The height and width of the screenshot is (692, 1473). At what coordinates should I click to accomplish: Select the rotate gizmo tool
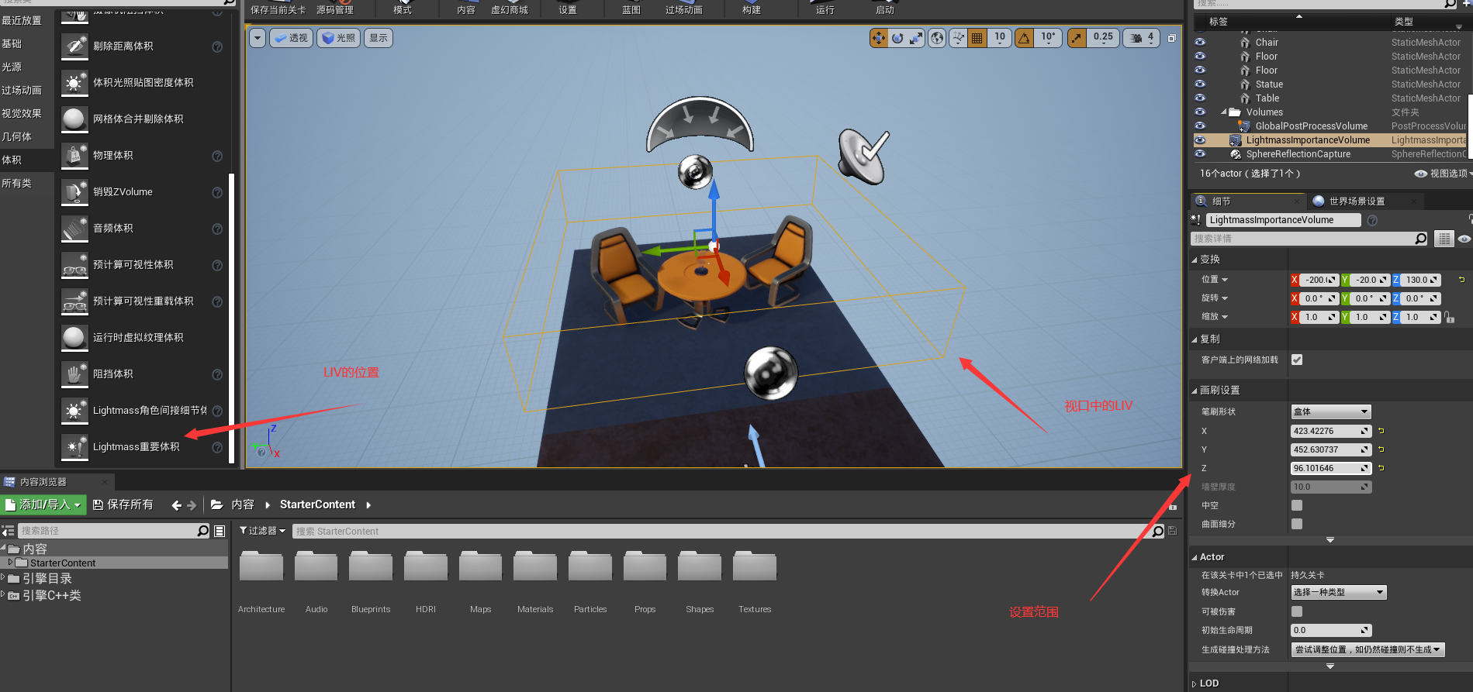coord(897,38)
